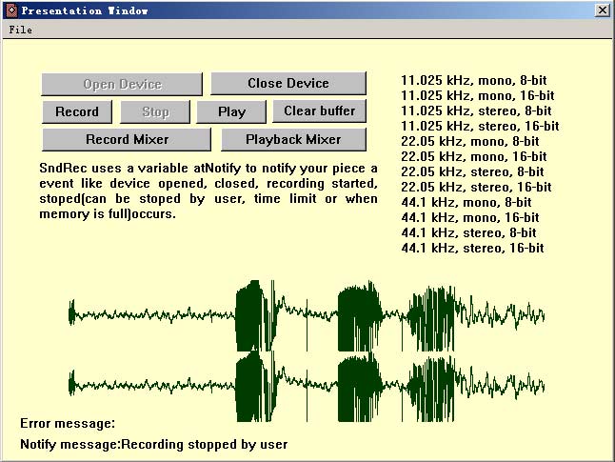Viewport: 615px width, 462px height.
Task: Click the lower channel waveform display
Action: coord(307,386)
